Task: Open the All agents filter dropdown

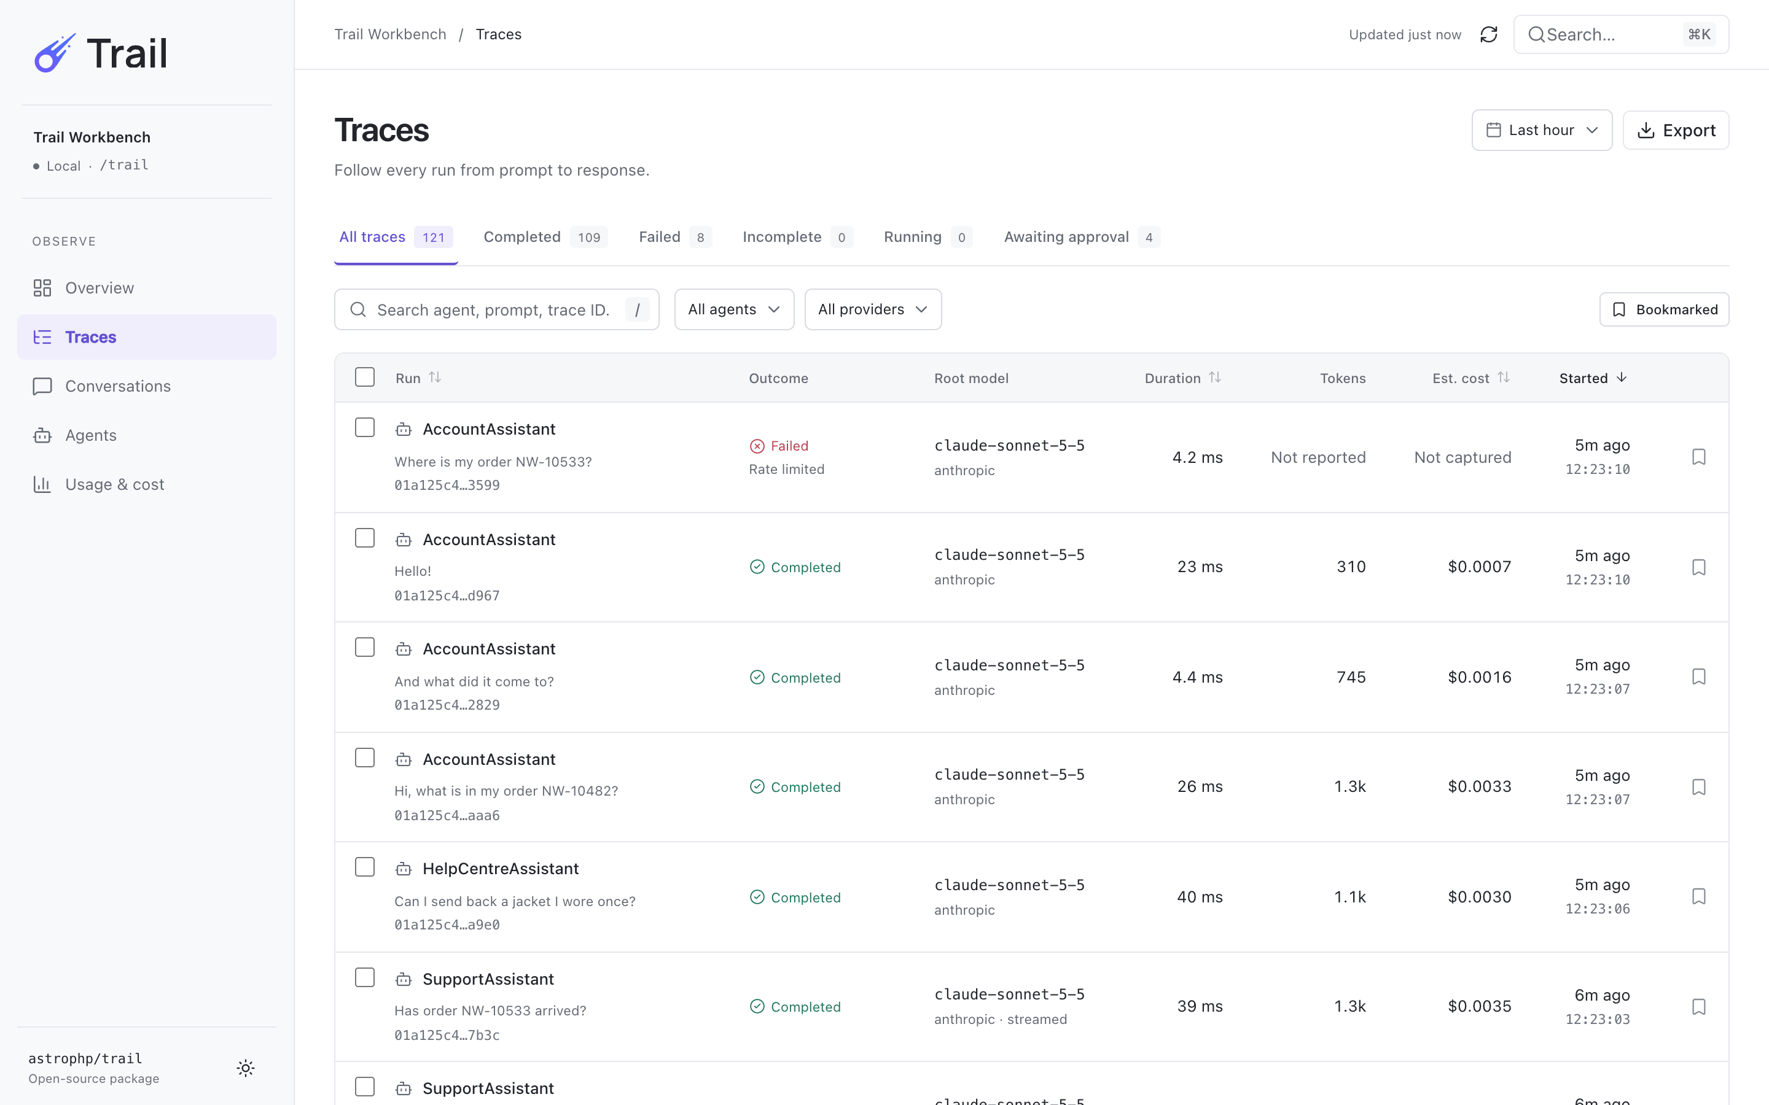Action: [734, 309]
